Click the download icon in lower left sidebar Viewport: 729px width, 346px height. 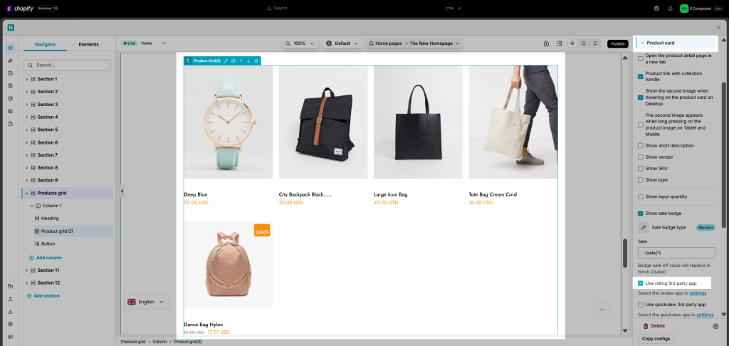pos(11,311)
